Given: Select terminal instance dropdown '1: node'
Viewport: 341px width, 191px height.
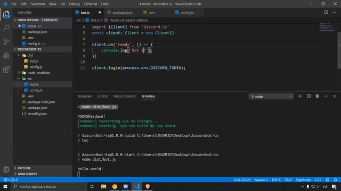Looking at the screenshot, I should tap(271, 97).
